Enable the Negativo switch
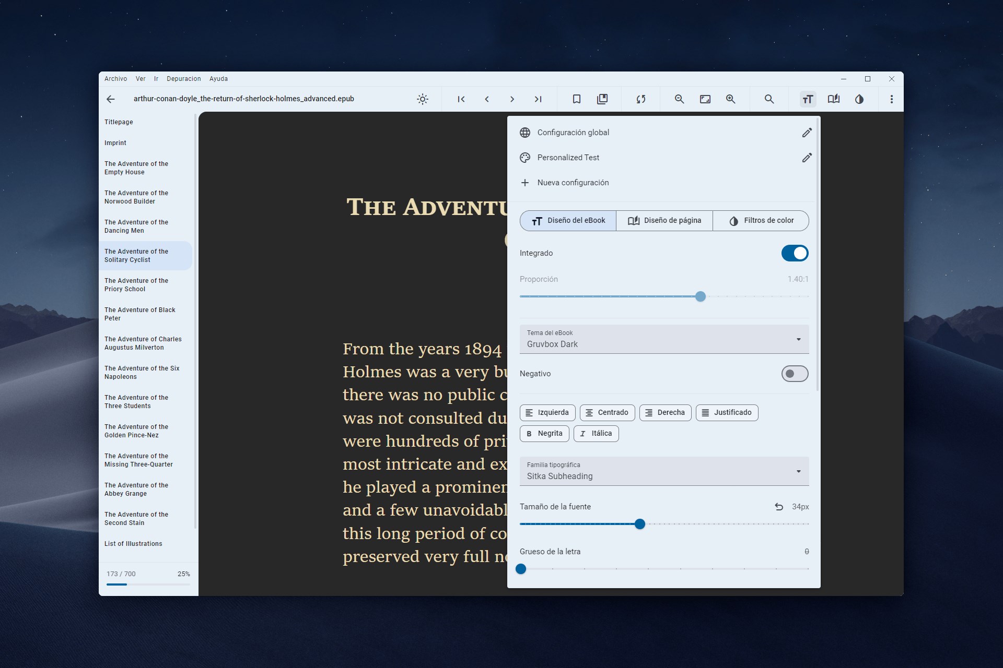Screen dimensions: 1003x668 click(x=794, y=374)
